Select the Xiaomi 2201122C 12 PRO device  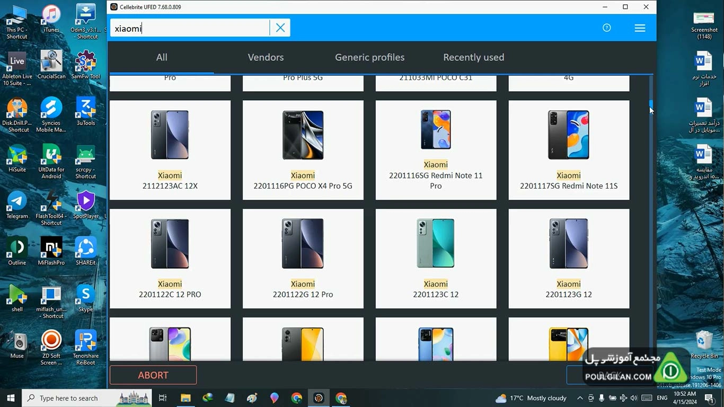[170, 259]
